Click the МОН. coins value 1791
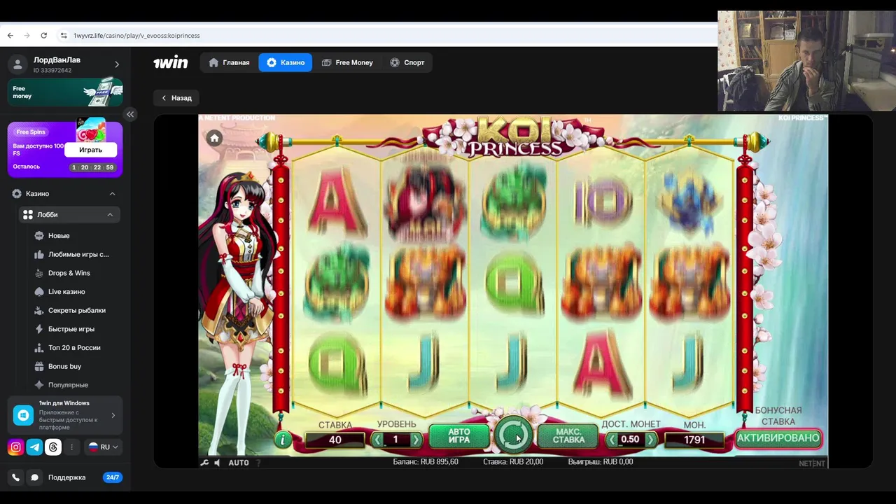Viewport: 896px width, 504px height. (x=694, y=440)
